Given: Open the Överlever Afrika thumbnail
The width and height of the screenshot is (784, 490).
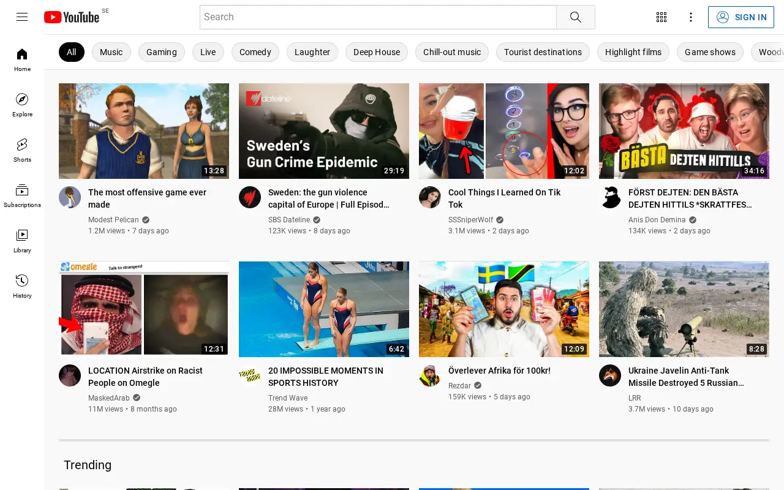Looking at the screenshot, I should [x=504, y=309].
